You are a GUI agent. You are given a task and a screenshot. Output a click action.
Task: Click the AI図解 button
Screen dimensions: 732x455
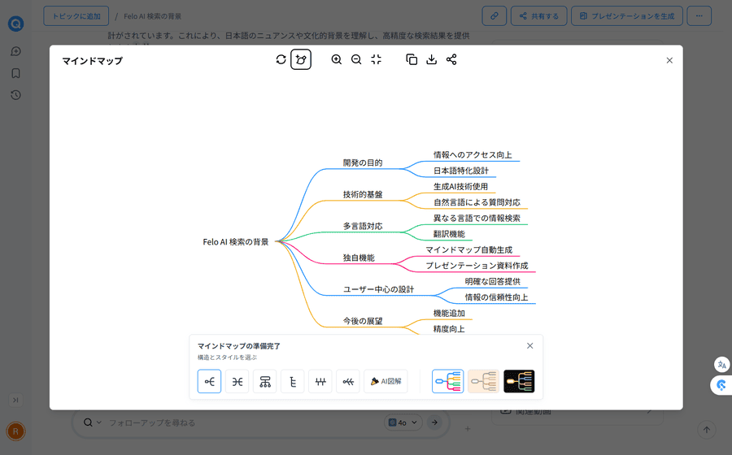386,381
